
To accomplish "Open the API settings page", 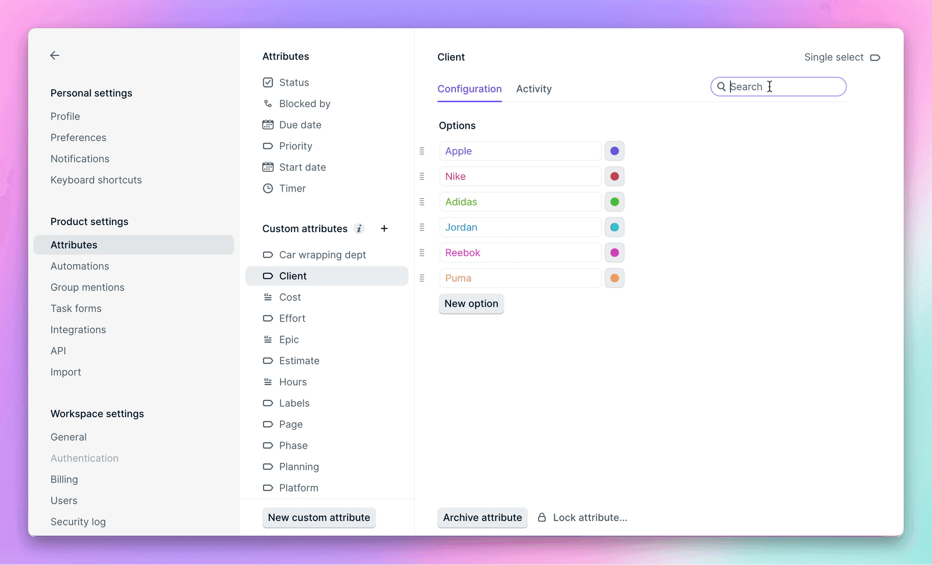I will coord(58,351).
